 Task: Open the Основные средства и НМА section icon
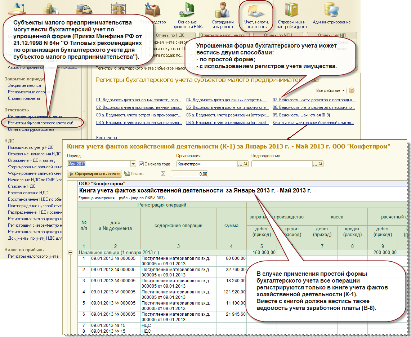tap(187, 10)
